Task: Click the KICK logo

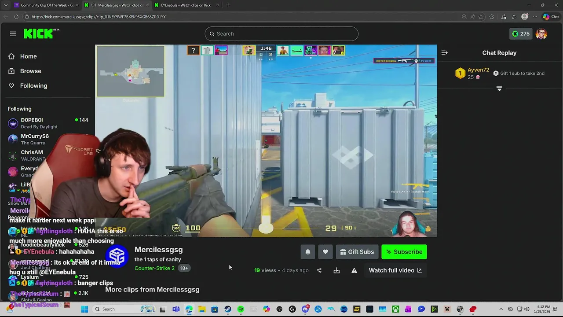Action: point(41,33)
